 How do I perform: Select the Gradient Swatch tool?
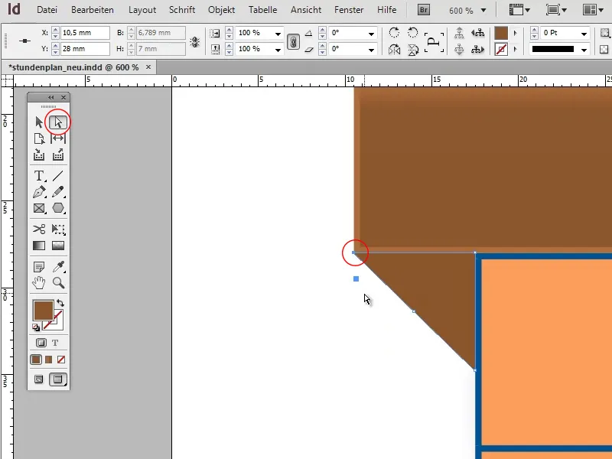point(39,246)
